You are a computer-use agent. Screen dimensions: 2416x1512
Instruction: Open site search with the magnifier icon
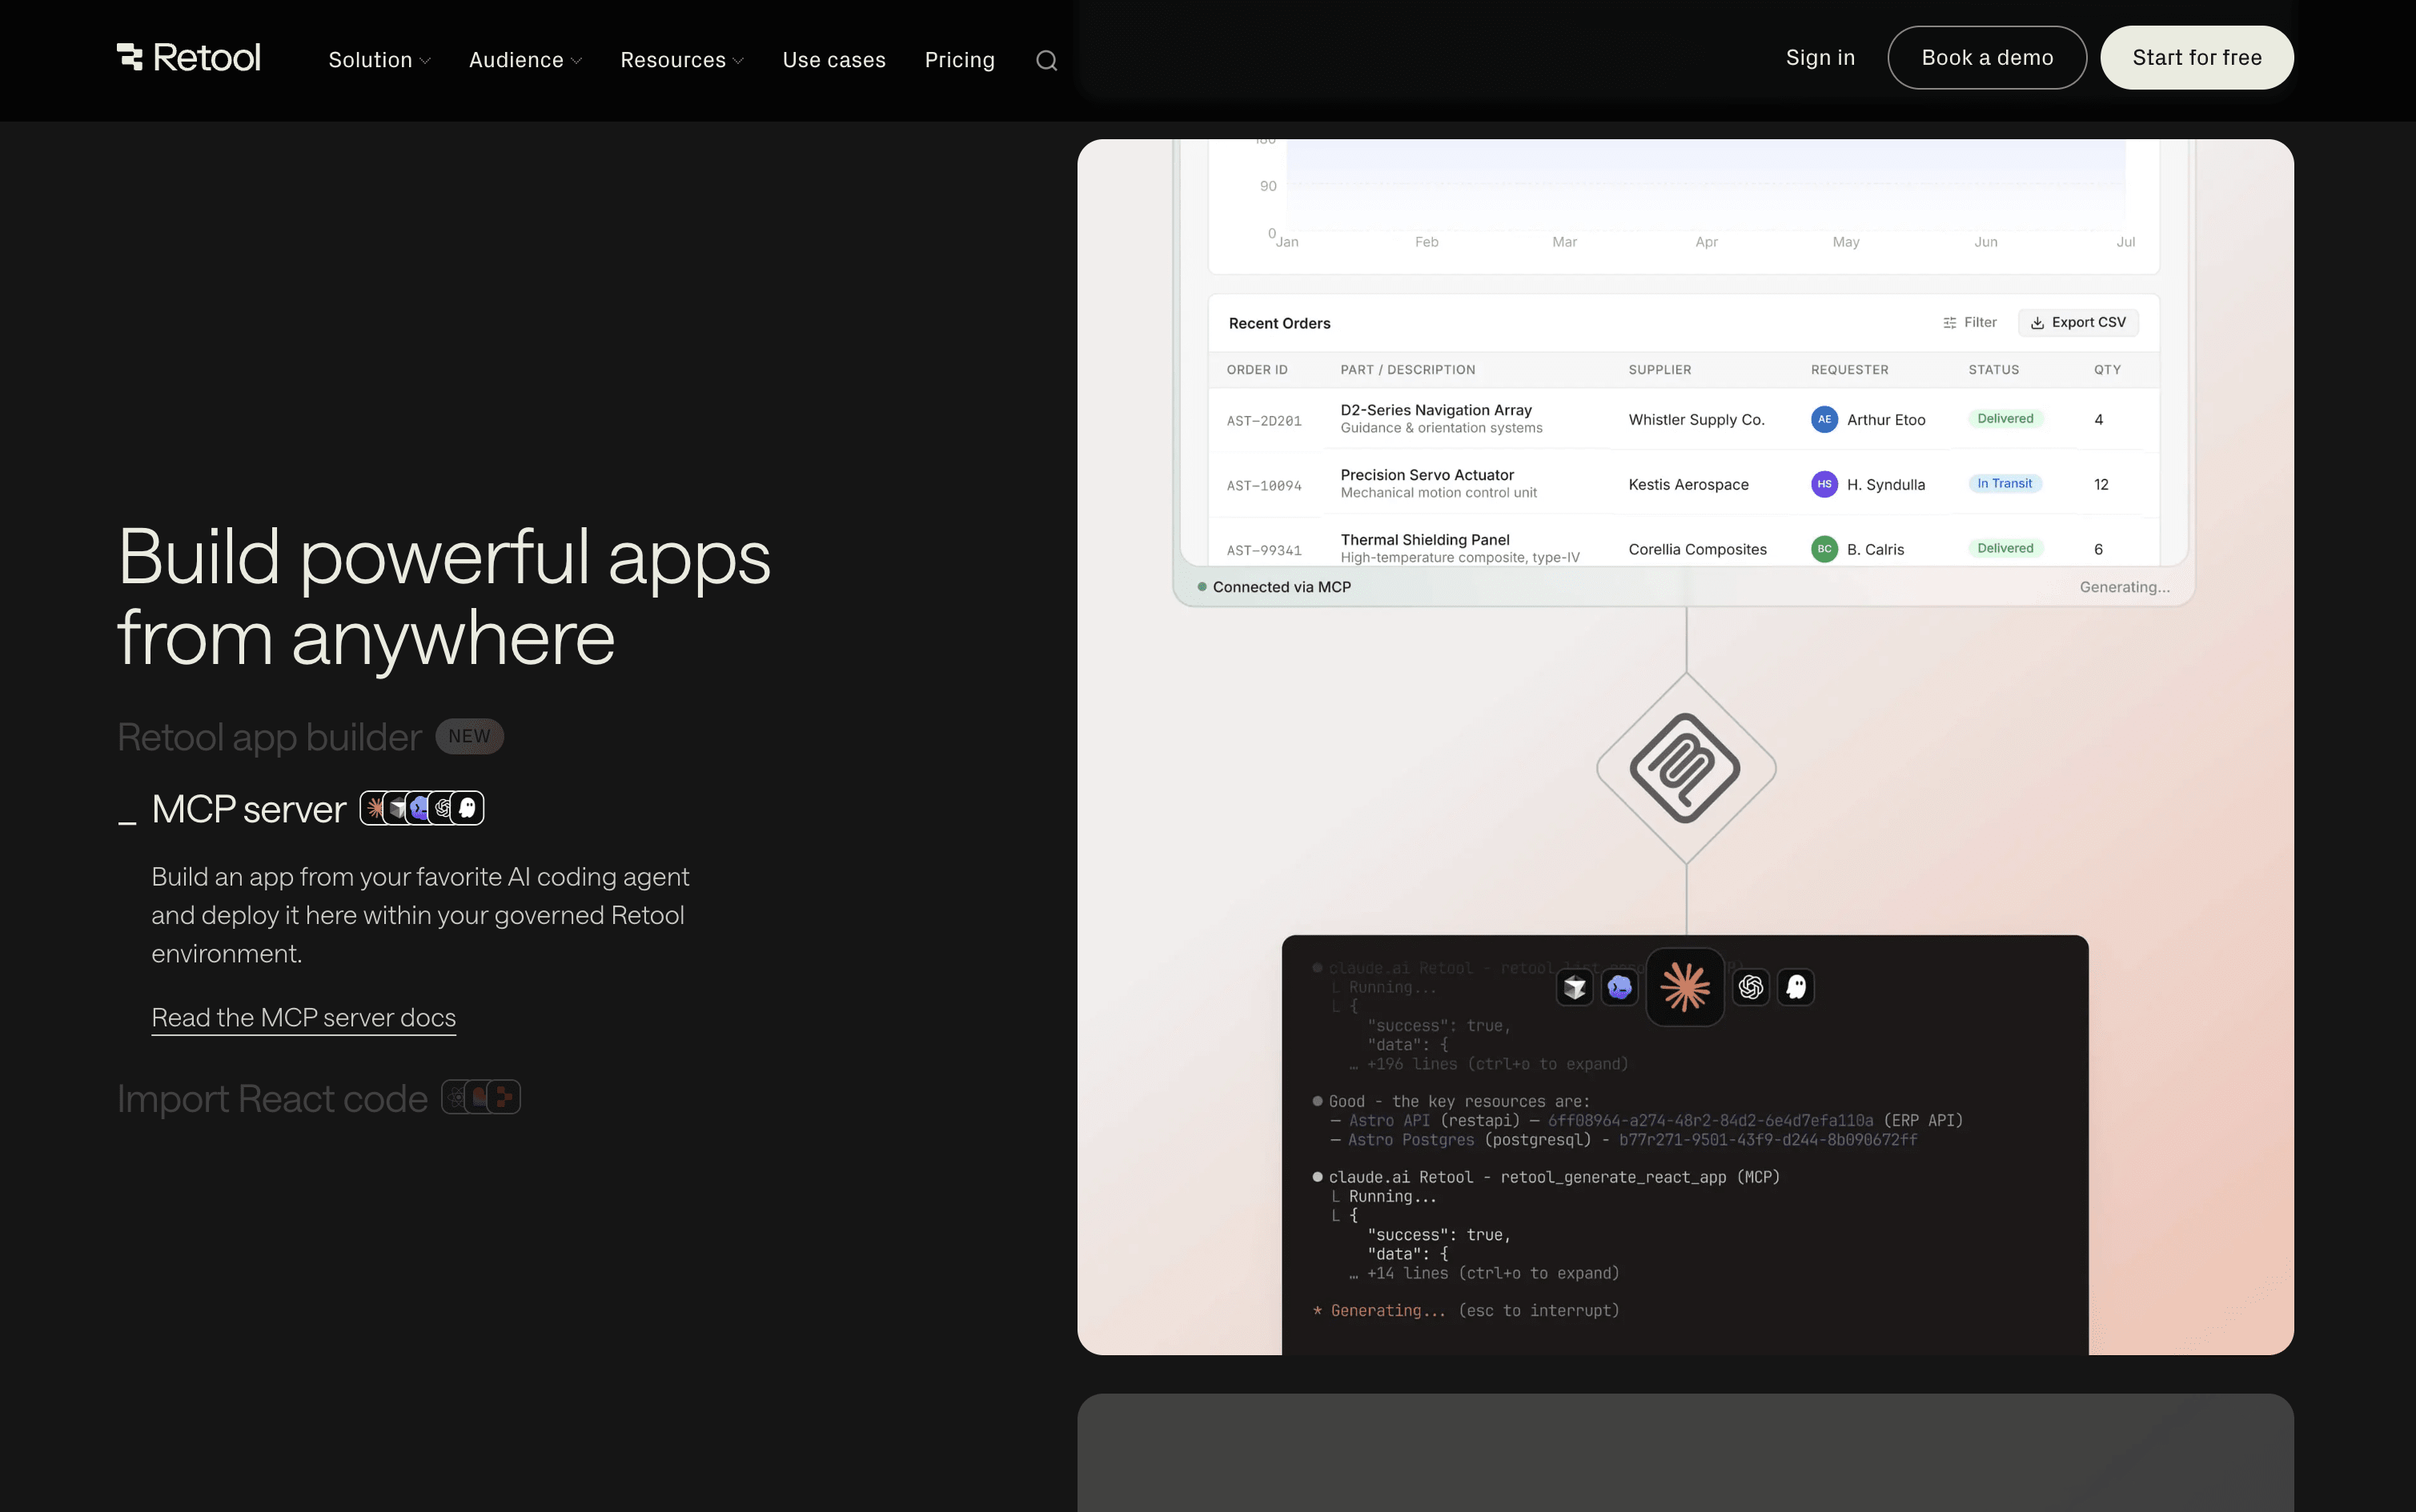(1046, 61)
